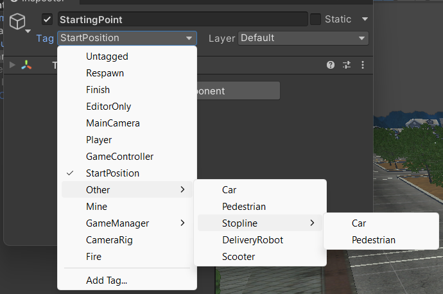Select the DeliveryRobot tag
Screen dimensions: 443x294
pos(260,240)
